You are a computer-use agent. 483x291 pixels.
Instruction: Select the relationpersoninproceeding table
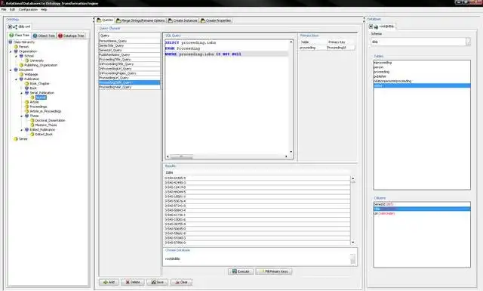click(422, 81)
